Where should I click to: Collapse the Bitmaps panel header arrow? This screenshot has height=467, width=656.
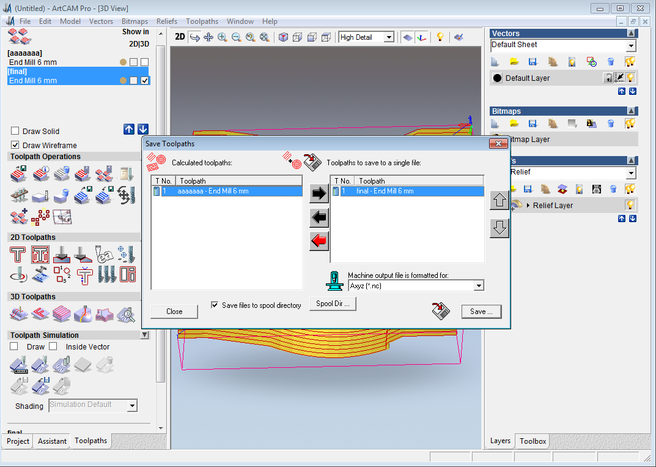point(631,111)
